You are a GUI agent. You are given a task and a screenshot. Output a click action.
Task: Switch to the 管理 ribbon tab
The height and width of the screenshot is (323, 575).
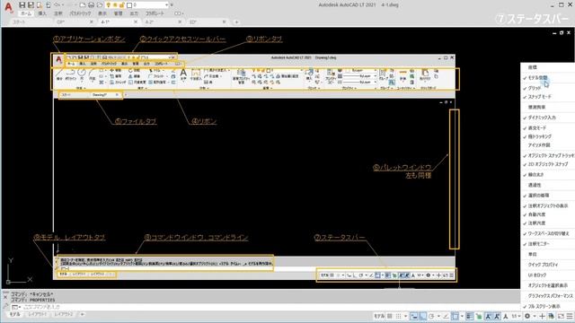point(118,13)
